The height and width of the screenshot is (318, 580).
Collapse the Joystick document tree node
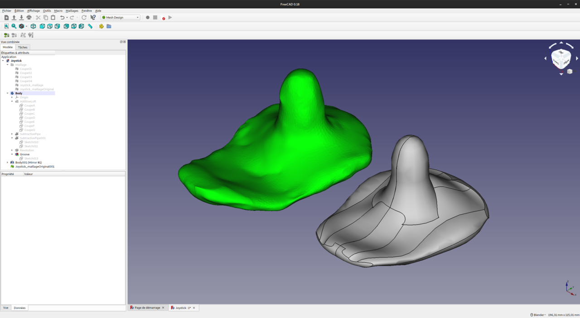pyautogui.click(x=3, y=61)
